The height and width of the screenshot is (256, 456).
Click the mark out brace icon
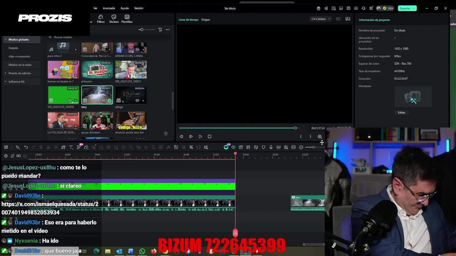310,137
